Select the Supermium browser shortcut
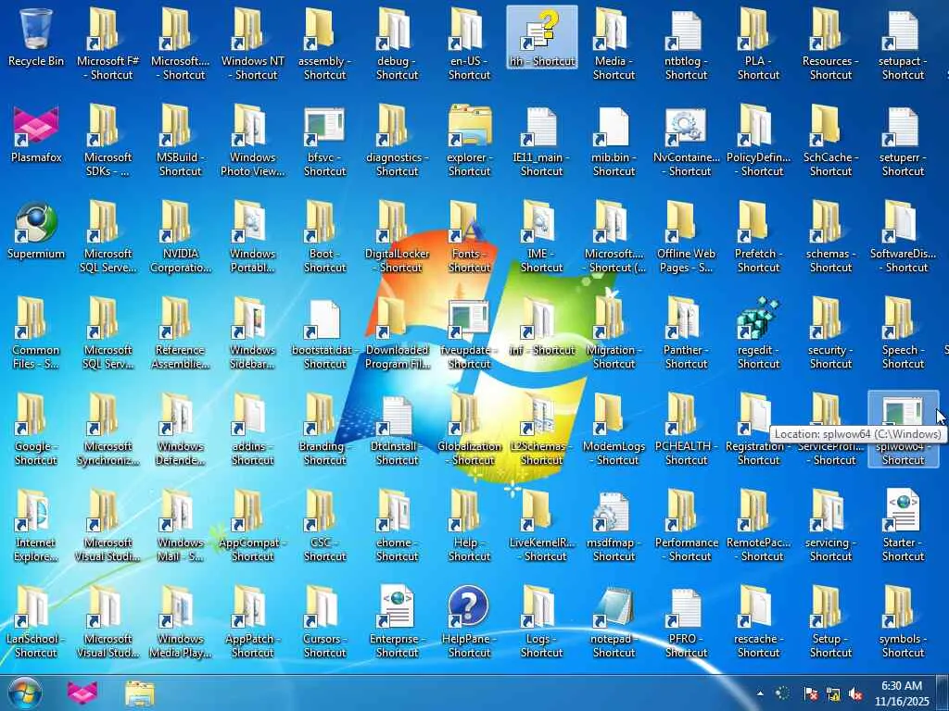Viewport: 949px width, 711px height. pyautogui.click(x=36, y=231)
